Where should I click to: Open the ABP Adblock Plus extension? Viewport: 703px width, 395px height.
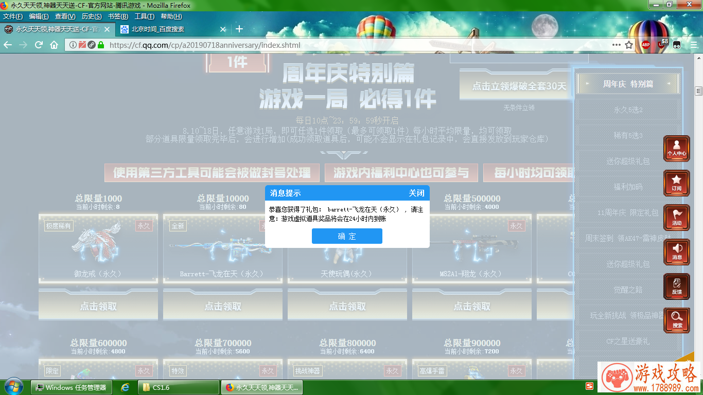pos(645,45)
